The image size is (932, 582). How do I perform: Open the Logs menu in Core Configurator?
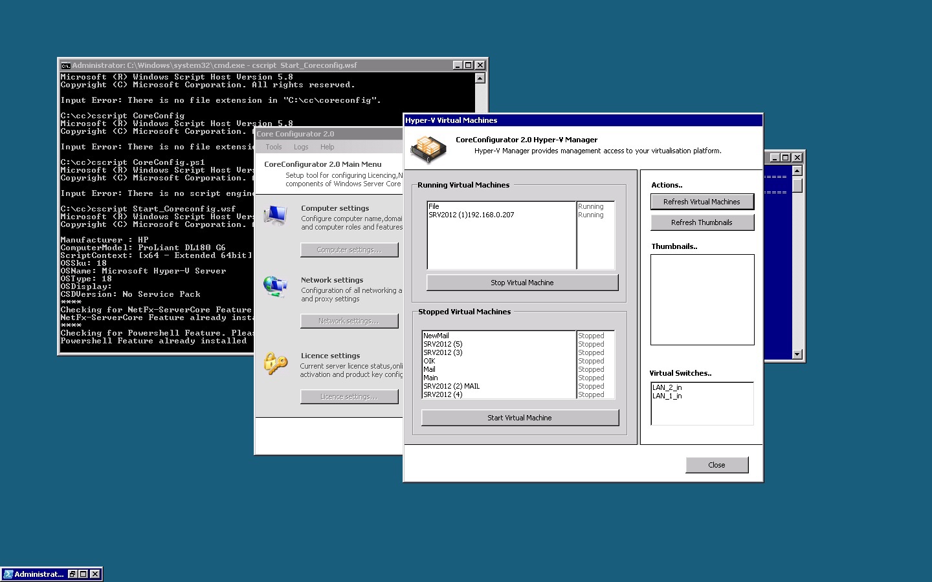pyautogui.click(x=301, y=147)
